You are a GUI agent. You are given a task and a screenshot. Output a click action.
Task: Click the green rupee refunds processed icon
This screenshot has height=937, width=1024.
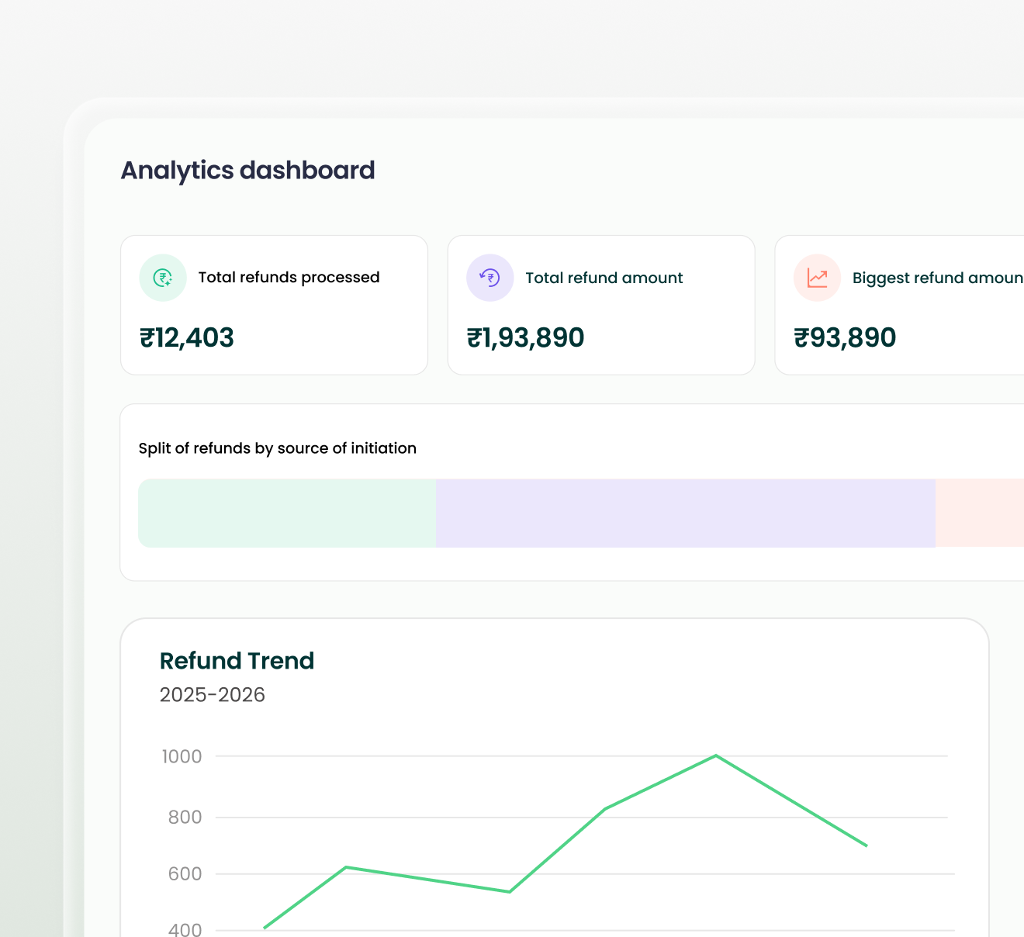coord(163,278)
